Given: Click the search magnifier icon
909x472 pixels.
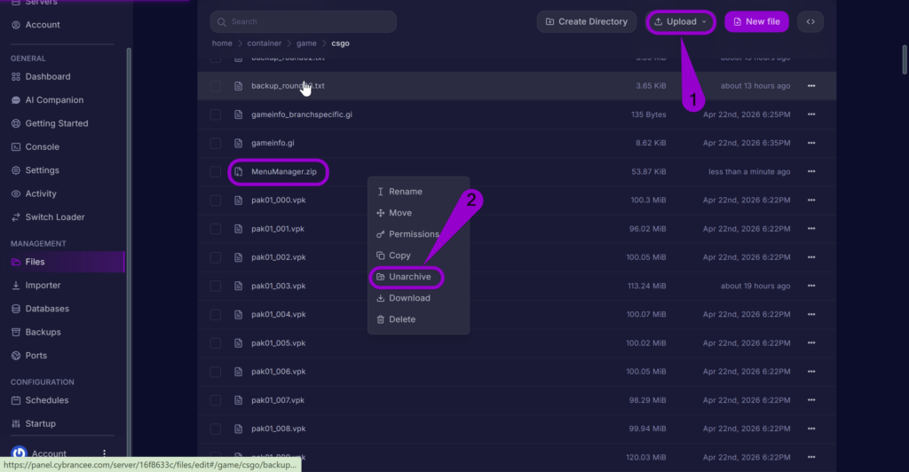Looking at the screenshot, I should click(x=221, y=22).
